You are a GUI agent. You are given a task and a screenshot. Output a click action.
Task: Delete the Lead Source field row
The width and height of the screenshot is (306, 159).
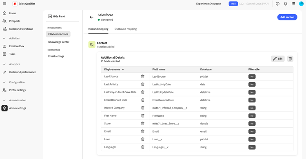click(x=143, y=76)
